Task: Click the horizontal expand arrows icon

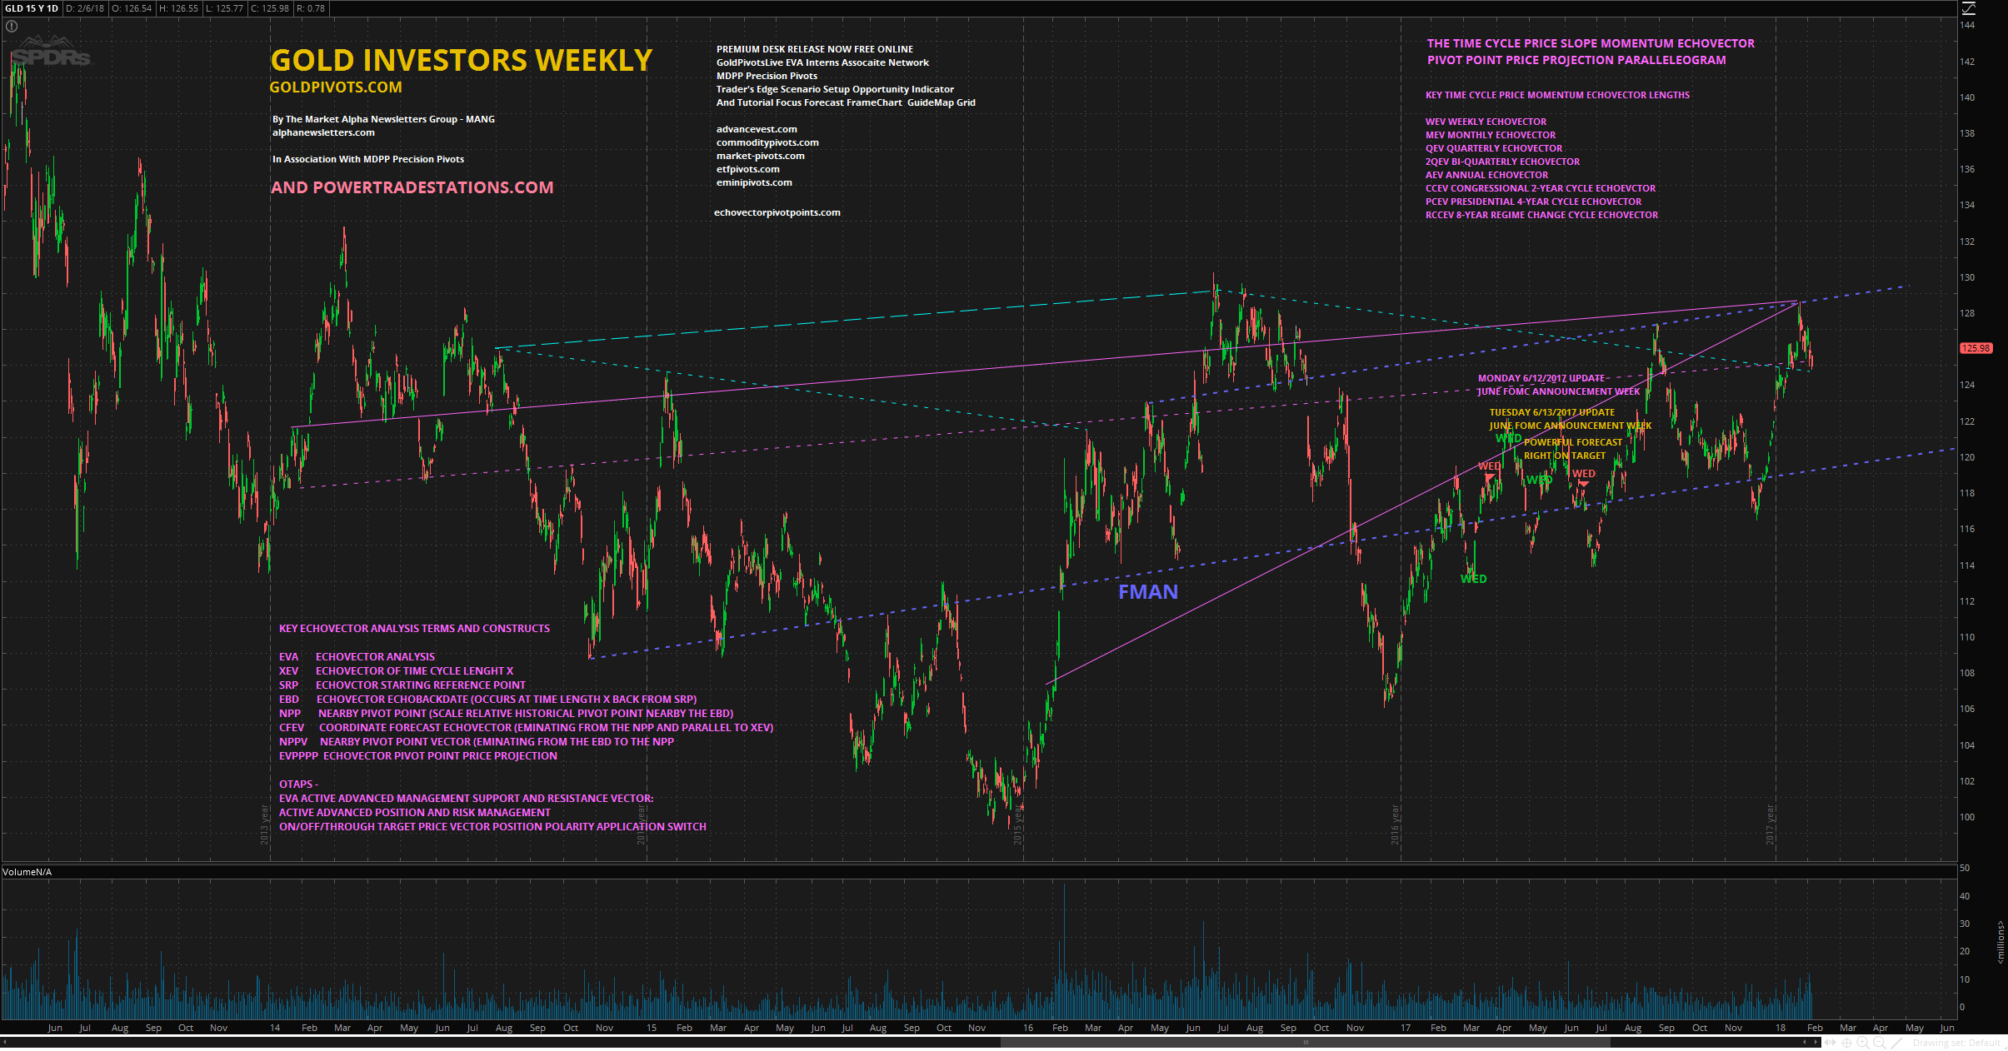Action: coord(1830,1042)
